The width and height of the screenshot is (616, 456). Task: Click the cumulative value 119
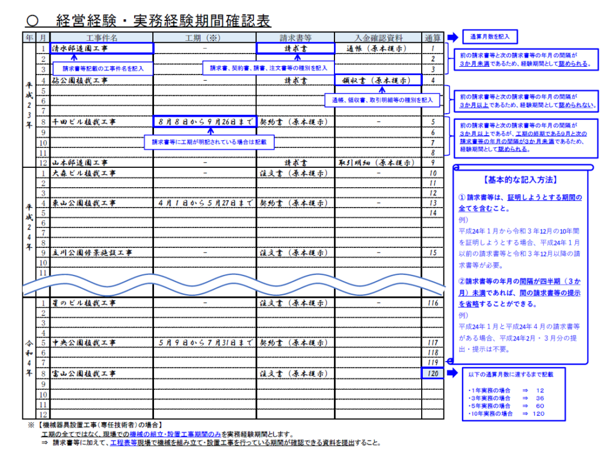[x=433, y=363]
